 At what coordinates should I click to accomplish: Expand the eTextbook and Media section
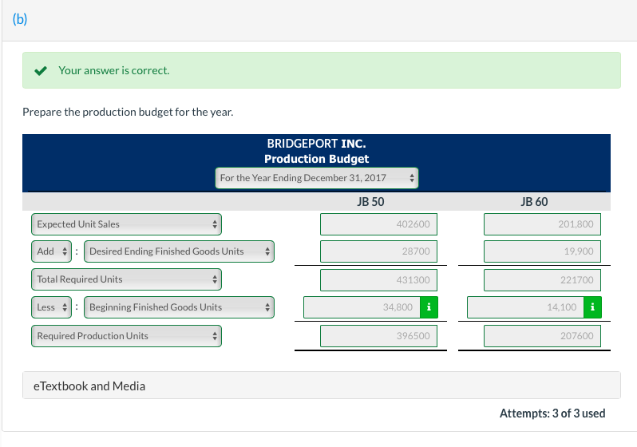[322, 386]
